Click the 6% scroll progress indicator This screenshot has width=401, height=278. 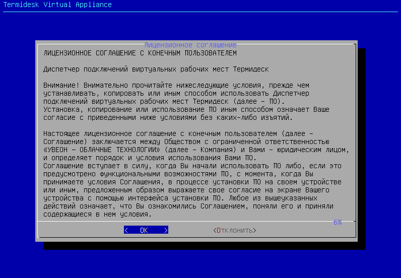coord(338,222)
